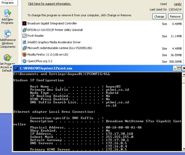This screenshot has width=185, height=155.
Task: Click the EPSON LX-310 printer utility icon
Action: pyautogui.click(x=24, y=30)
